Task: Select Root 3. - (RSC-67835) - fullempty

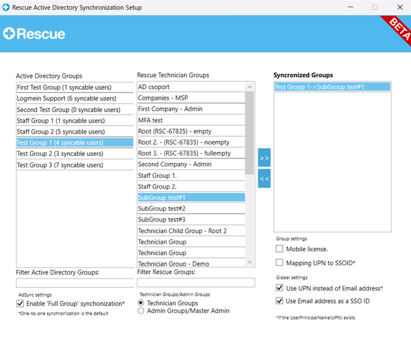Action: pos(191,153)
